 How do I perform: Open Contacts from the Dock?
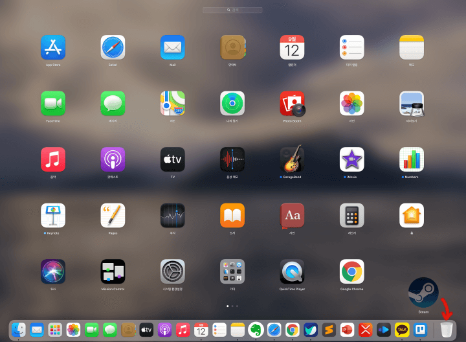pyautogui.click(x=128, y=330)
